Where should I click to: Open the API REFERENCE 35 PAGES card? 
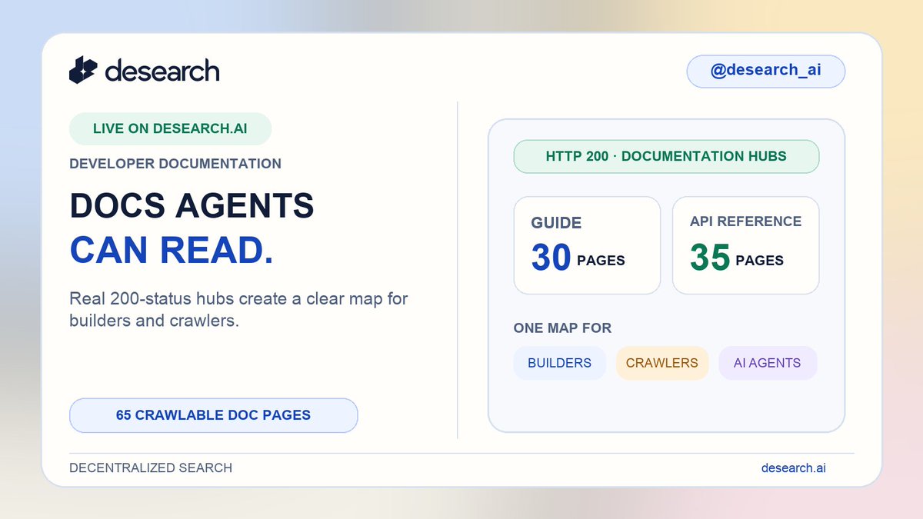[745, 245]
